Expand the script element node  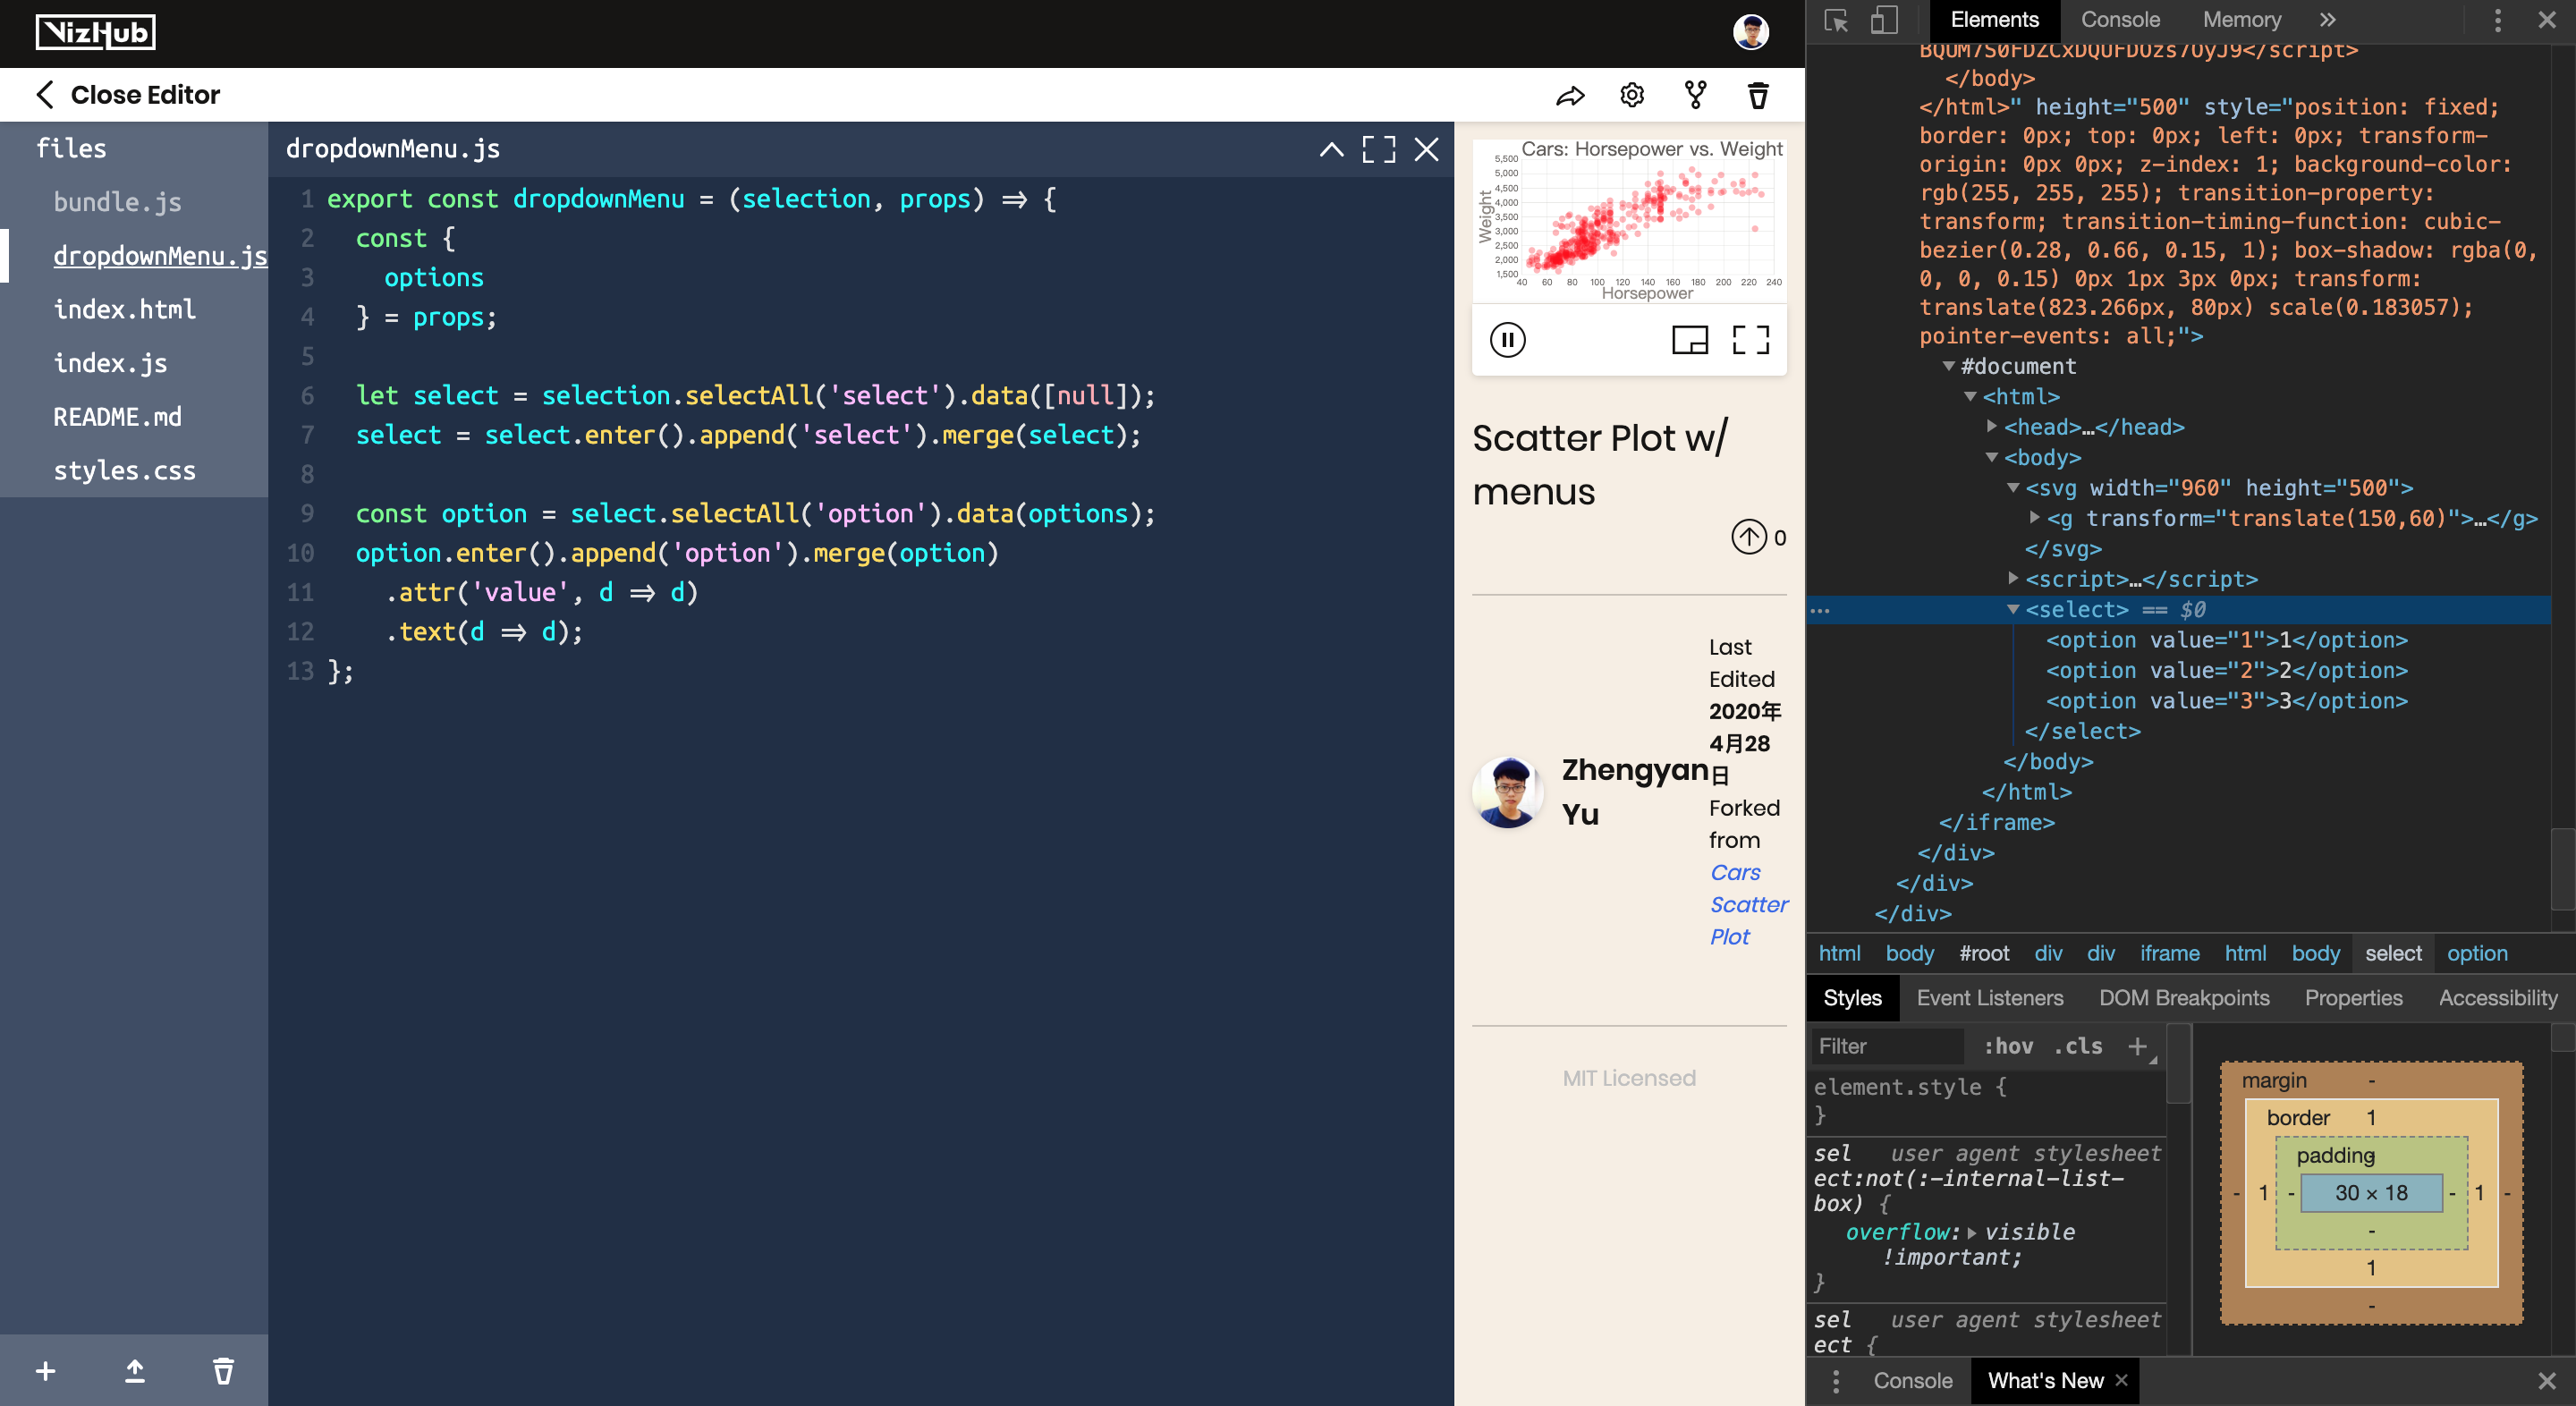(x=2013, y=579)
